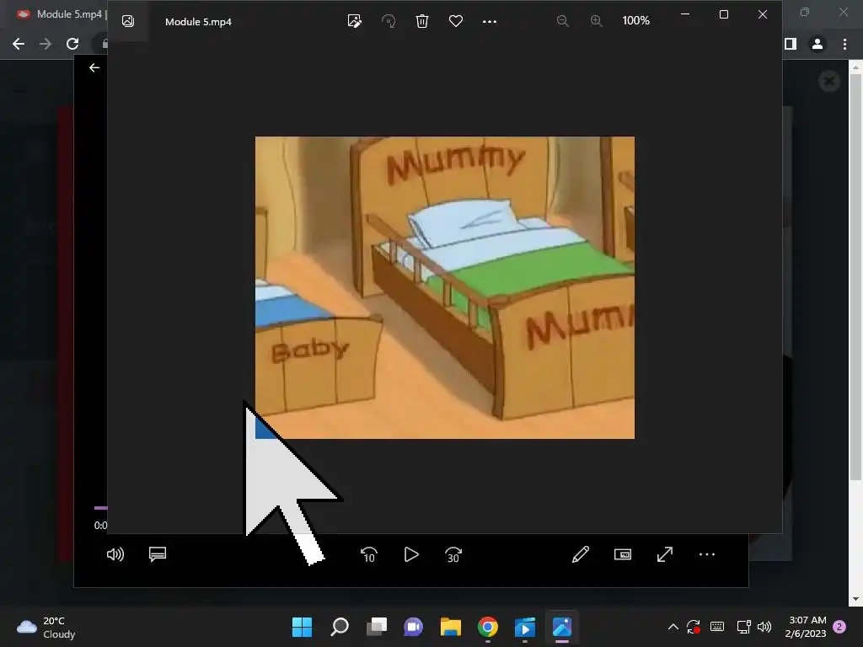The height and width of the screenshot is (647, 863).
Task: Open the Photos top toolbar see more menu
Action: [x=490, y=21]
